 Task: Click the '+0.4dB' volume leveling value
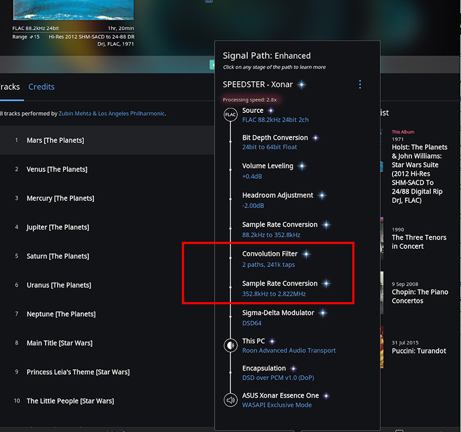252,176
